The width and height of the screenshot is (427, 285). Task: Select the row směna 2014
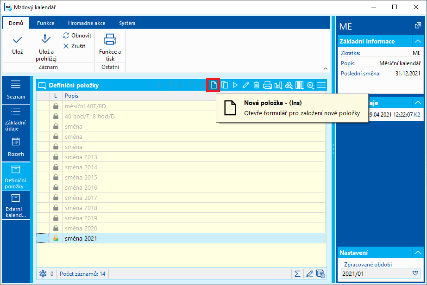click(x=181, y=167)
